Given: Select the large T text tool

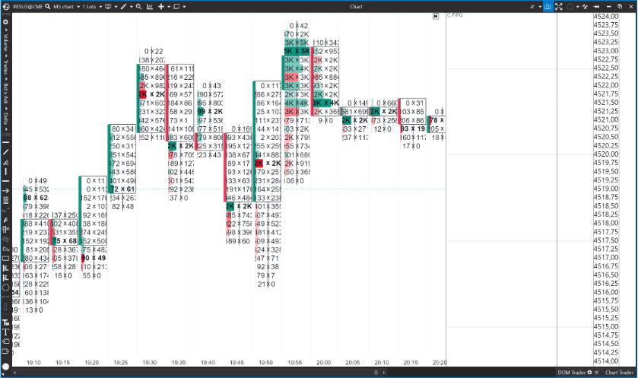Looking at the screenshot, I should click(5, 332).
